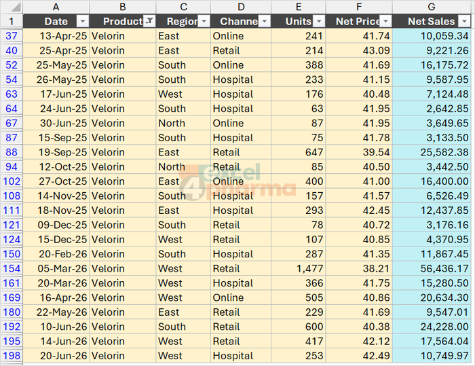Click net sales cell 2,642.85

432,109
